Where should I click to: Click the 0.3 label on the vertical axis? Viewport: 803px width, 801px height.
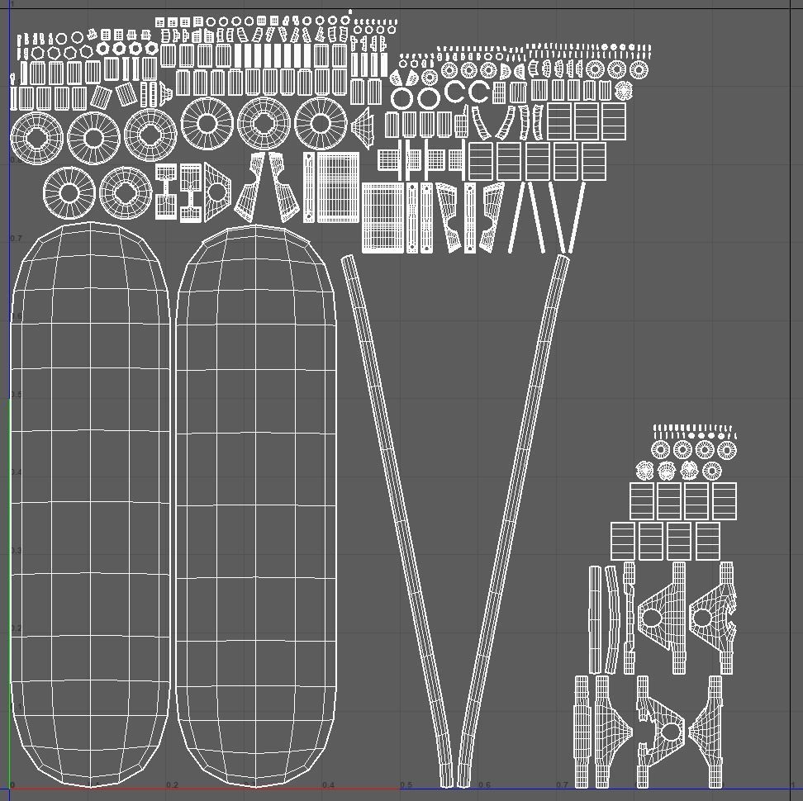click(x=17, y=551)
